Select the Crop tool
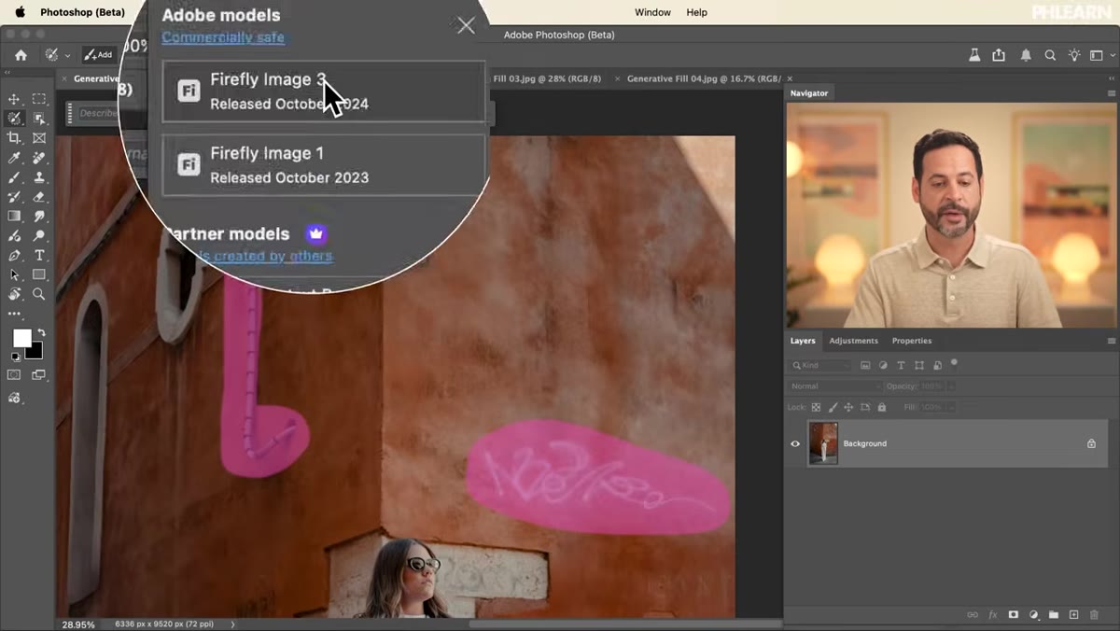1120x631 pixels. coord(14,138)
